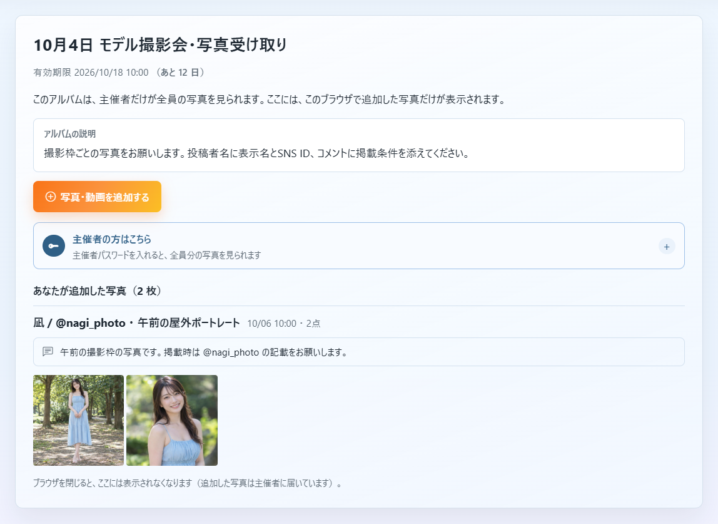Click the 主催者パスワード hint text in the organizer panel

coord(166,255)
